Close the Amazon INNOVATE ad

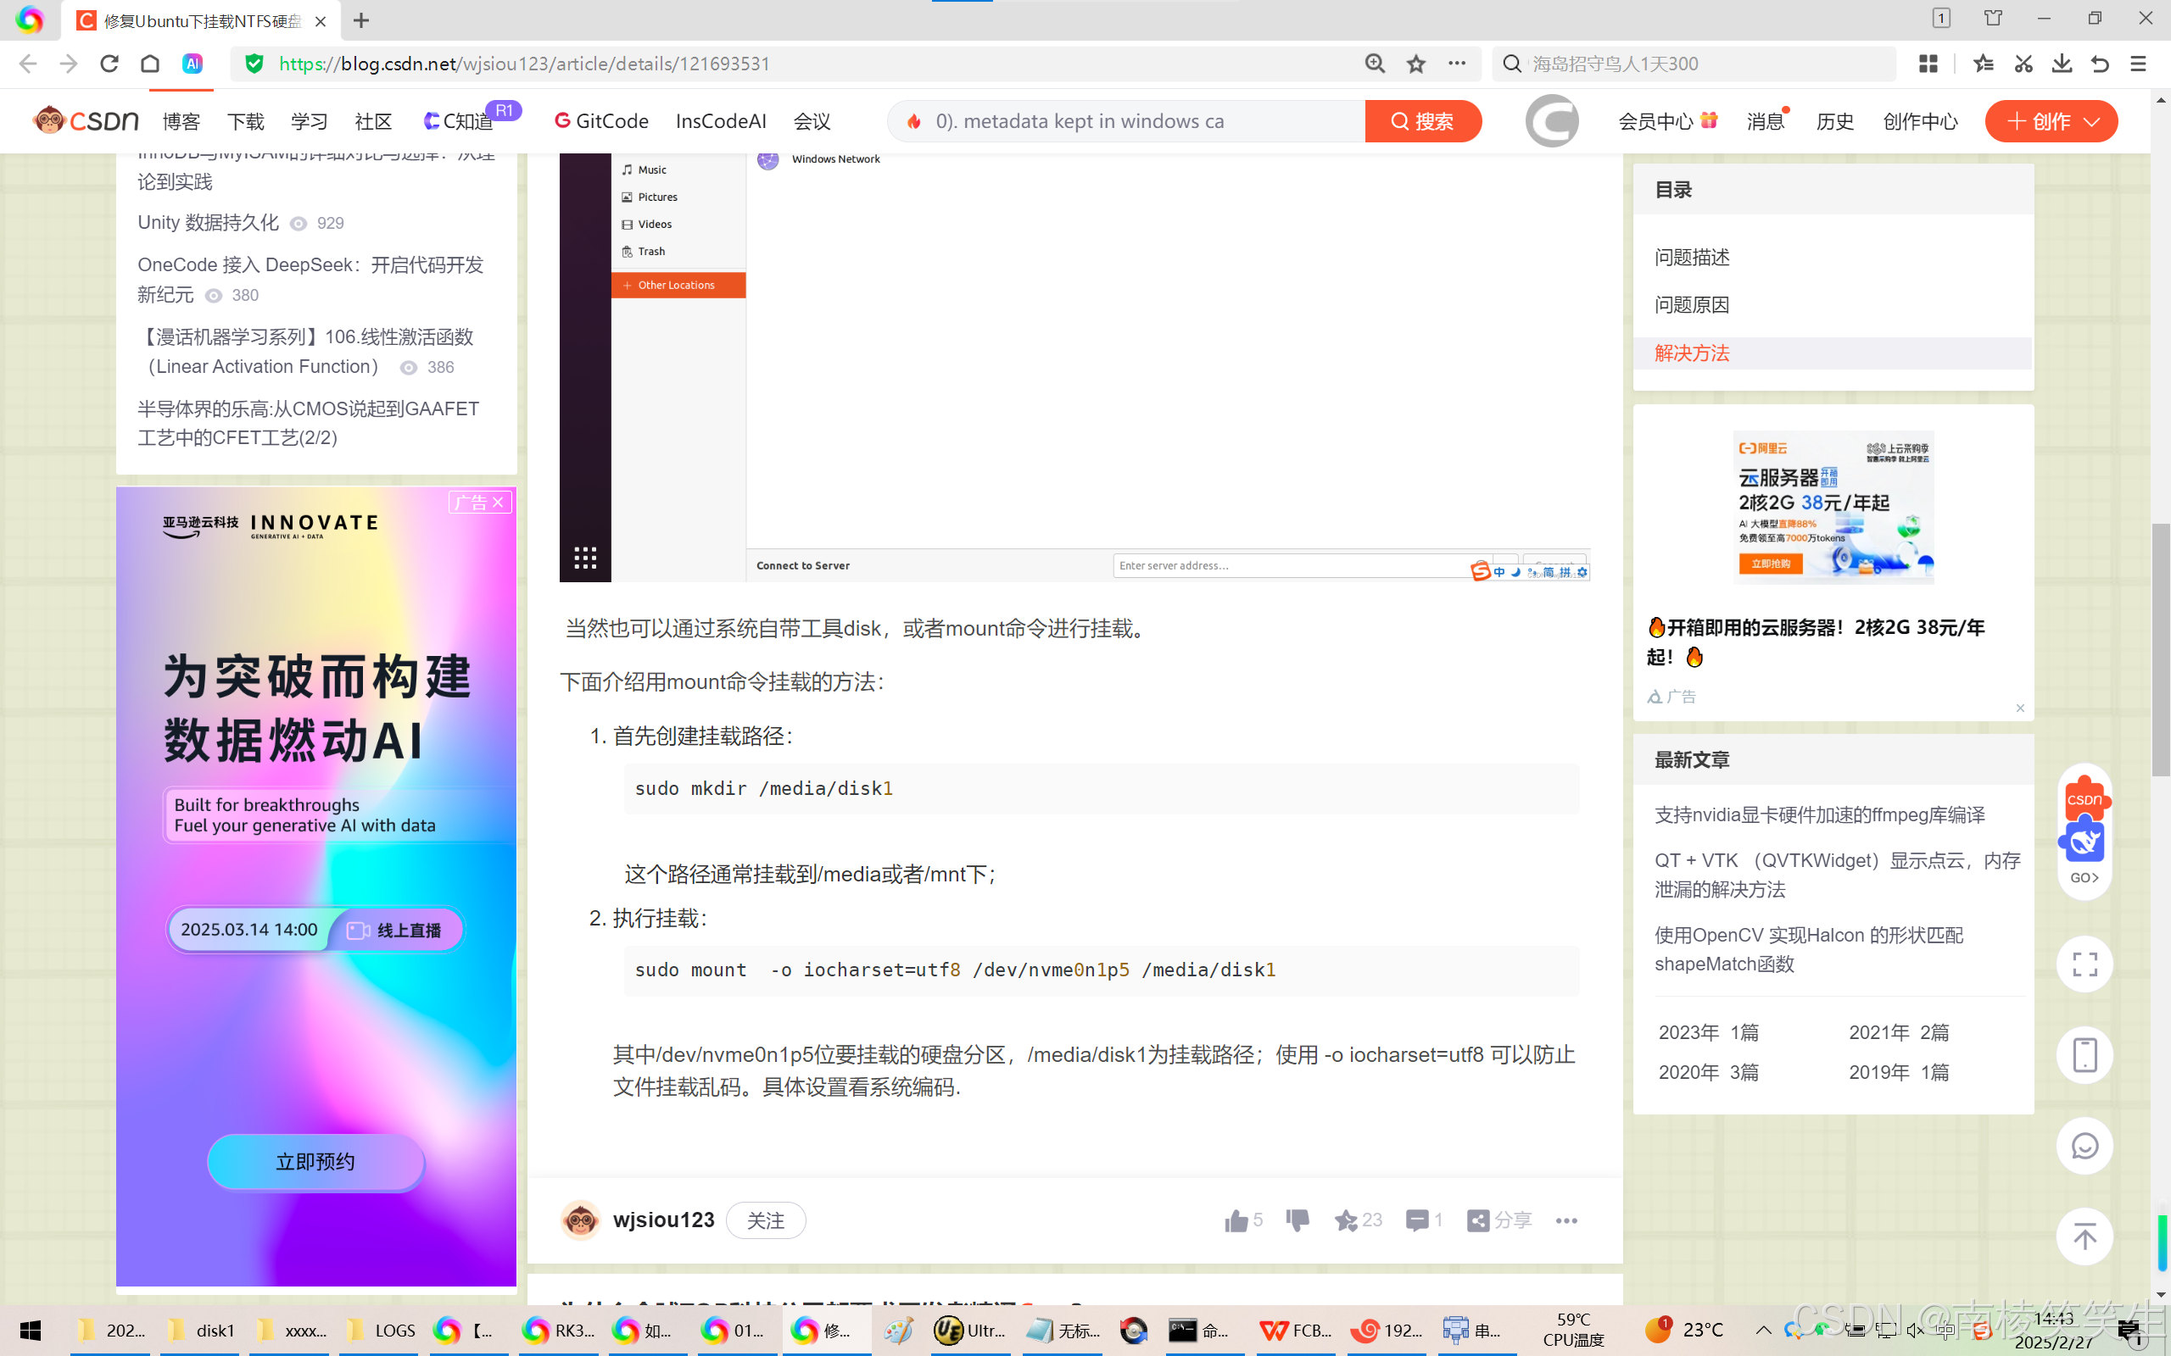499,503
